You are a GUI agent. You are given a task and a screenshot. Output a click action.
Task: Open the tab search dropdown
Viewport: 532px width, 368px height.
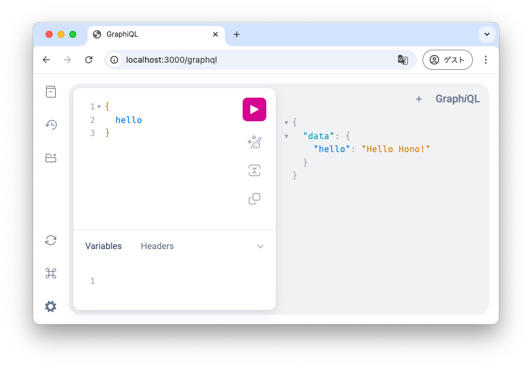coord(487,34)
